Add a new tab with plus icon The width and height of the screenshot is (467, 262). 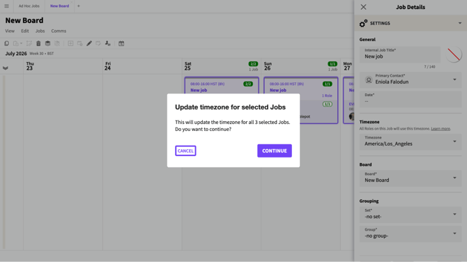(79, 6)
